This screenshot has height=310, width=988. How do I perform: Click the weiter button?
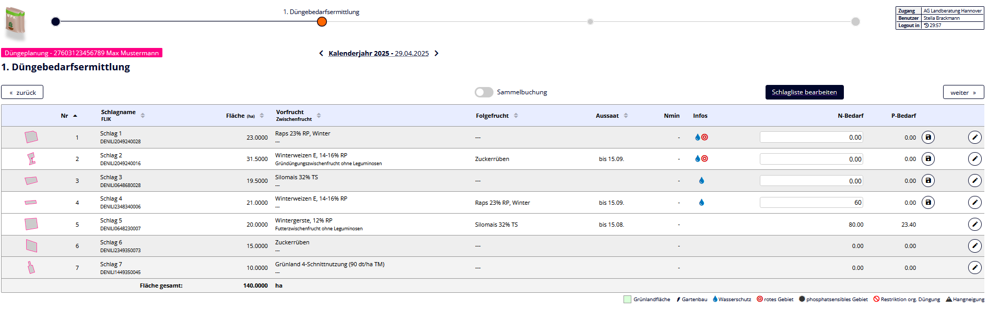(x=963, y=92)
